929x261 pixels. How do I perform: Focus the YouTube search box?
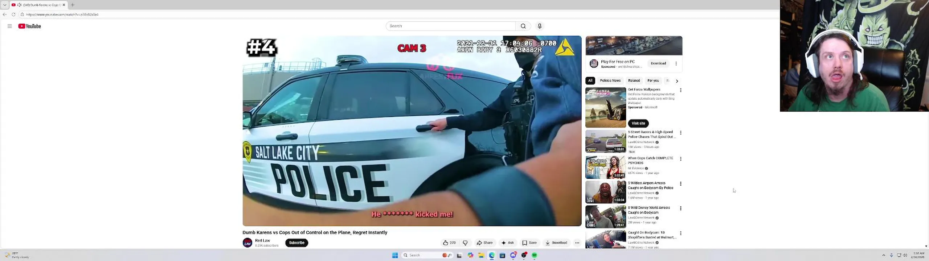[x=450, y=26]
